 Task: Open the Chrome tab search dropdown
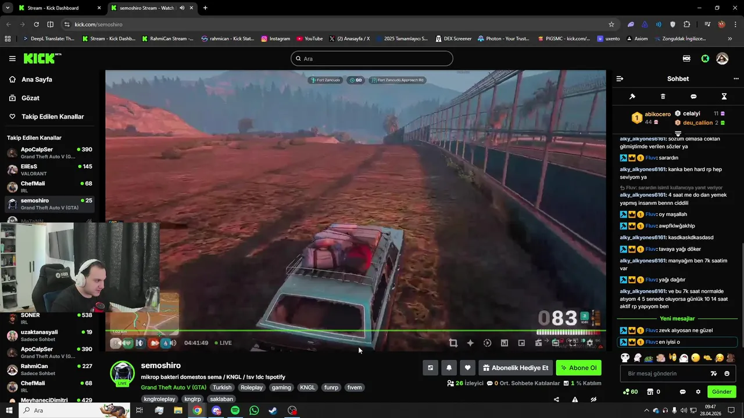pyautogui.click(x=8, y=8)
